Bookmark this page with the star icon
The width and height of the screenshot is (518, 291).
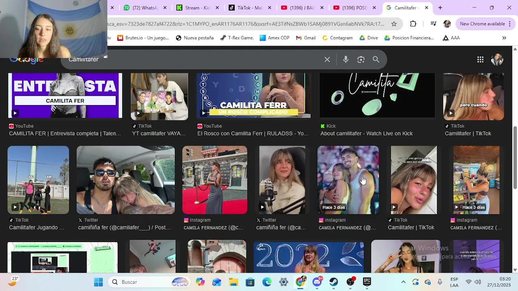tap(394, 24)
